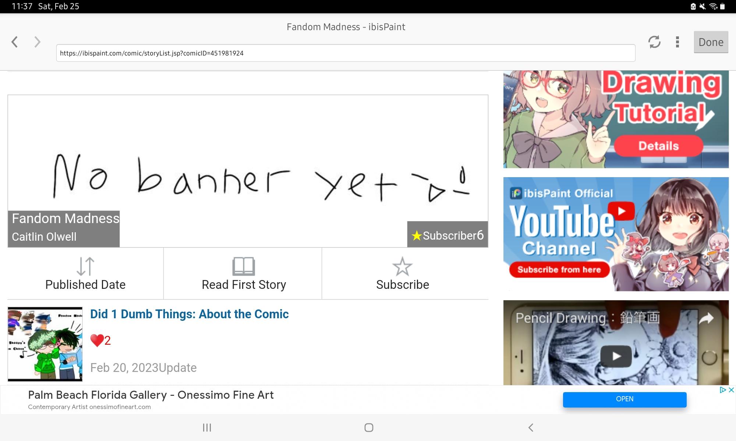The width and height of the screenshot is (736, 441).
Task: Open the browser overflow menu
Action: (677, 43)
